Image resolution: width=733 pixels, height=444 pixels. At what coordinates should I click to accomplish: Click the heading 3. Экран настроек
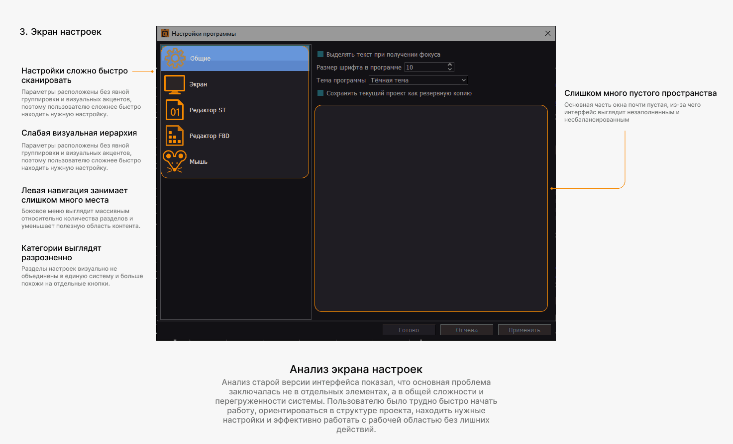[61, 32]
